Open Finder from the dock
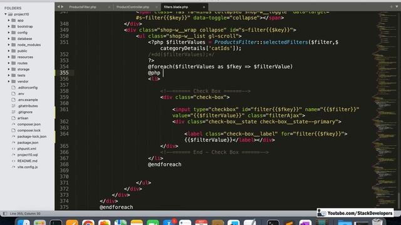Screen dimensions: 401x225 coord(24,222)
